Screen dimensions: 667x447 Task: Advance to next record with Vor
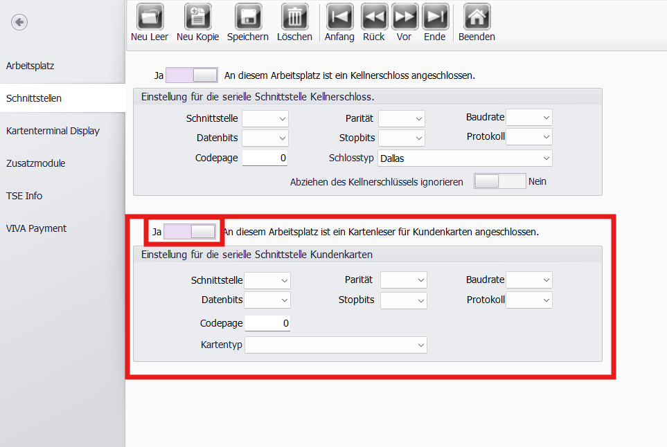click(x=404, y=17)
